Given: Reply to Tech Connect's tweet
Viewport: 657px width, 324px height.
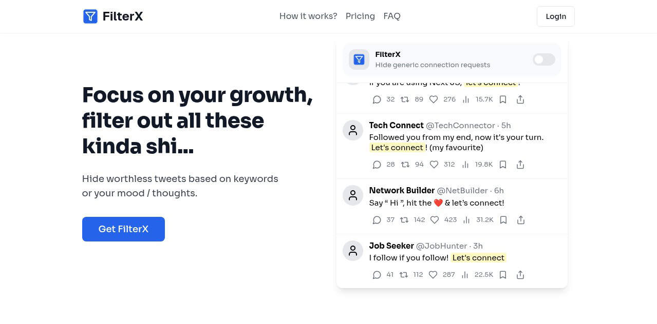Looking at the screenshot, I should pyautogui.click(x=377, y=165).
